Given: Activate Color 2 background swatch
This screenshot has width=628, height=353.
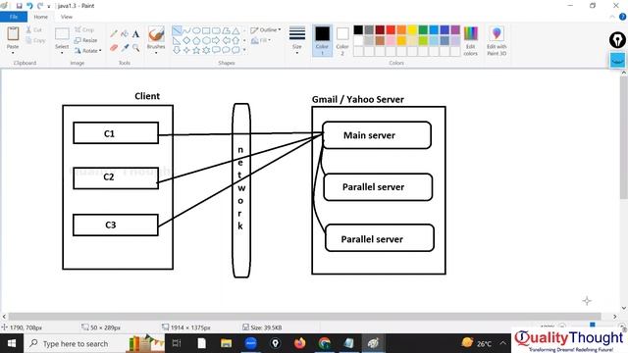Looking at the screenshot, I should 342,40.
